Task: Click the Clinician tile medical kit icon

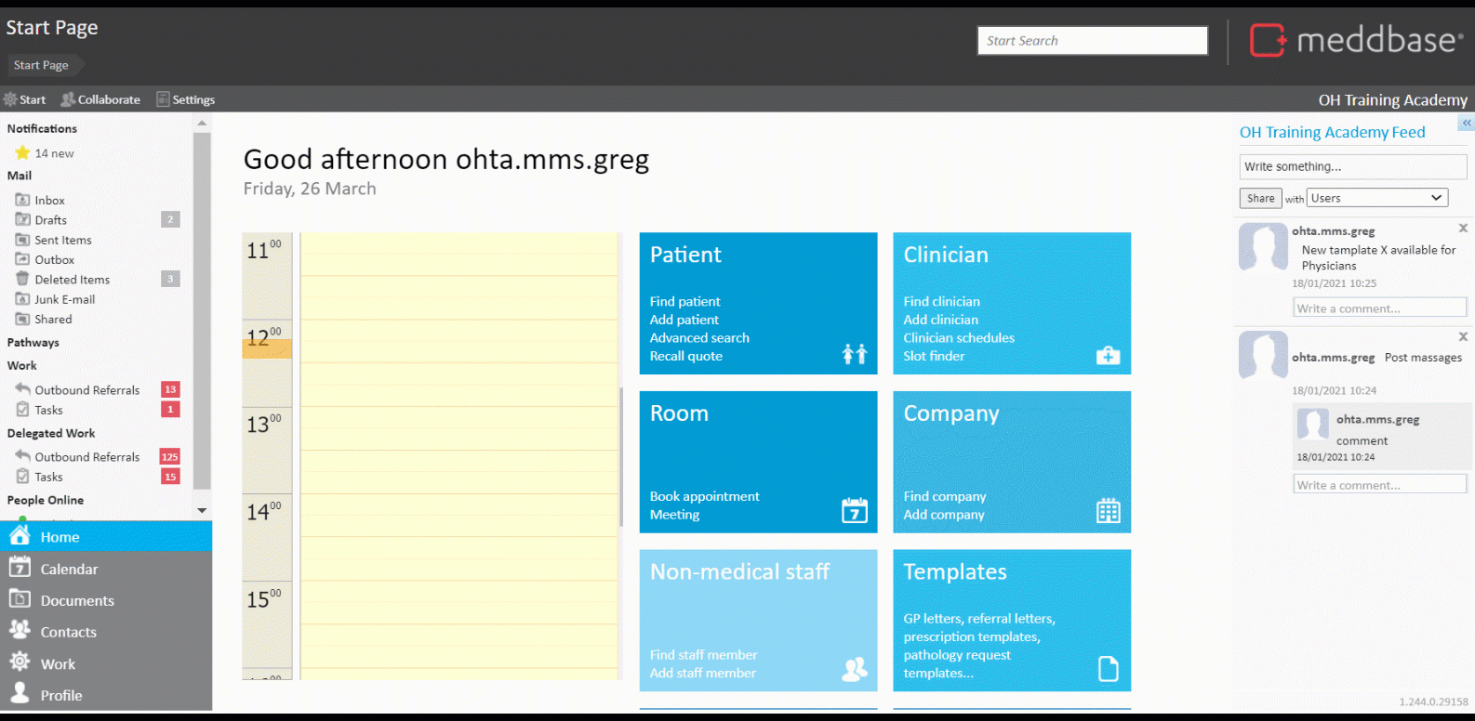Action: point(1109,355)
